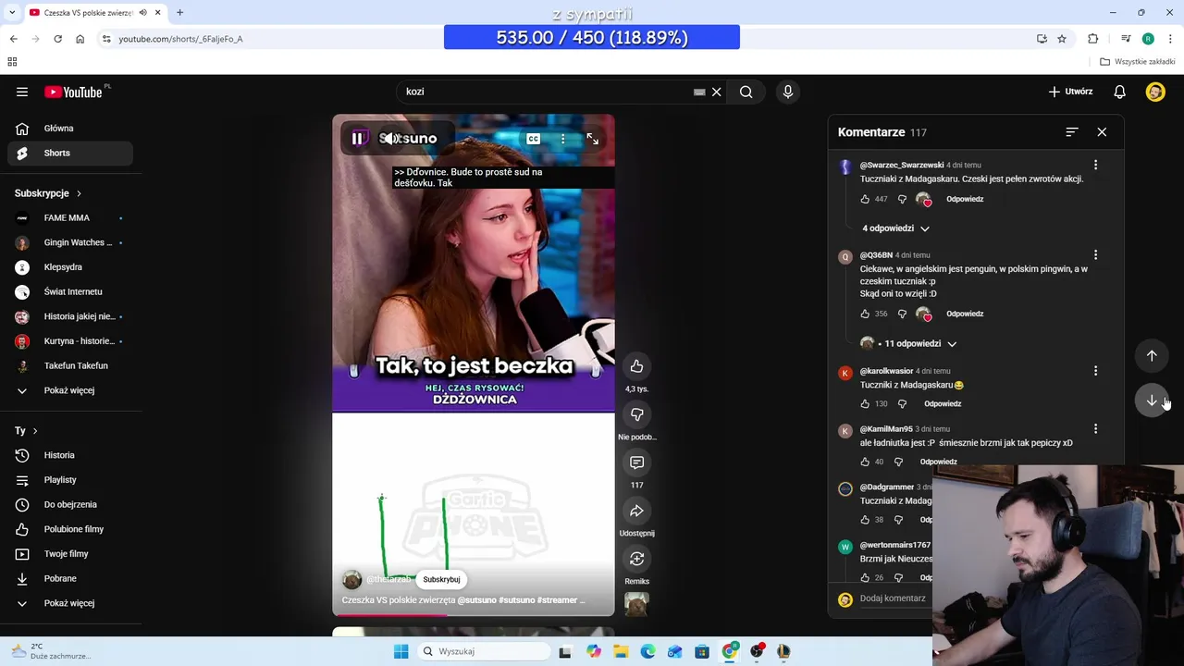Open the Windows Start menu
Screen dimensions: 1184x666
click(x=401, y=651)
